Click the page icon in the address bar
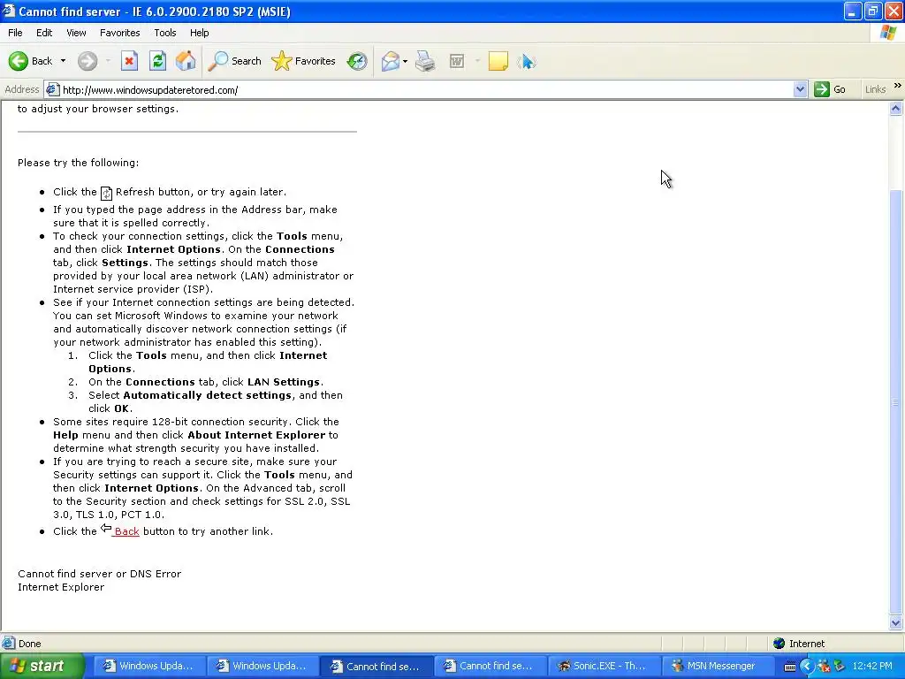 [x=52, y=90]
